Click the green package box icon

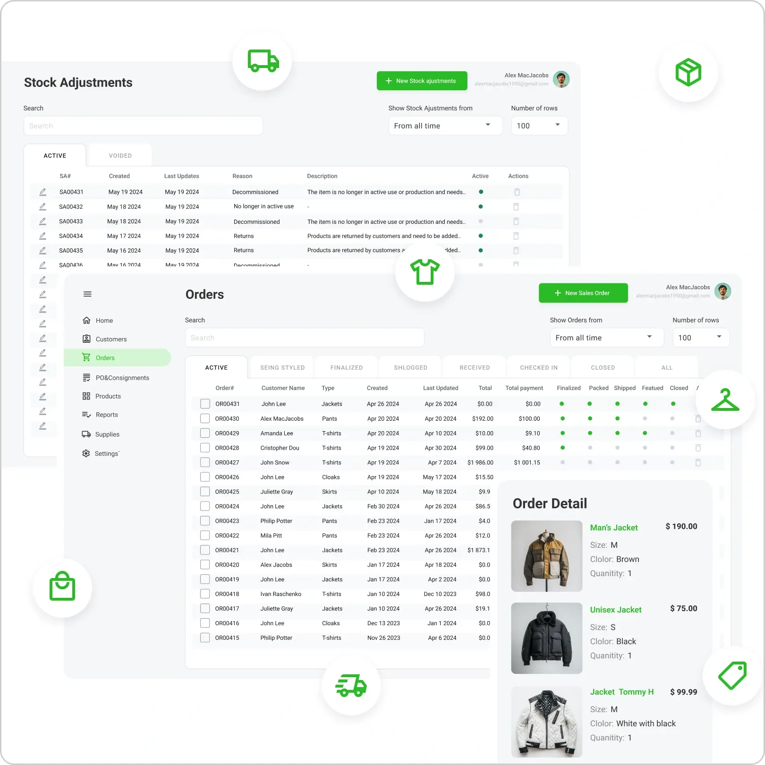(x=688, y=72)
